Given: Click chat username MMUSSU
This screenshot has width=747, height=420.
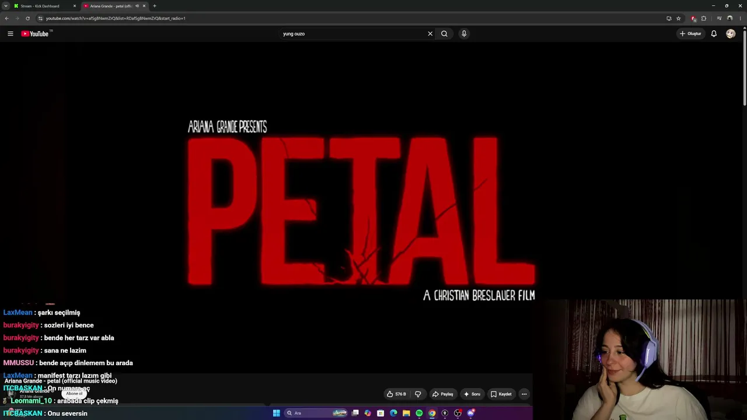Looking at the screenshot, I should pos(18,363).
